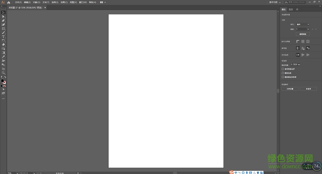Show the grid icon in Properties panel
The height and width of the screenshot is (174, 322).
[303, 41]
